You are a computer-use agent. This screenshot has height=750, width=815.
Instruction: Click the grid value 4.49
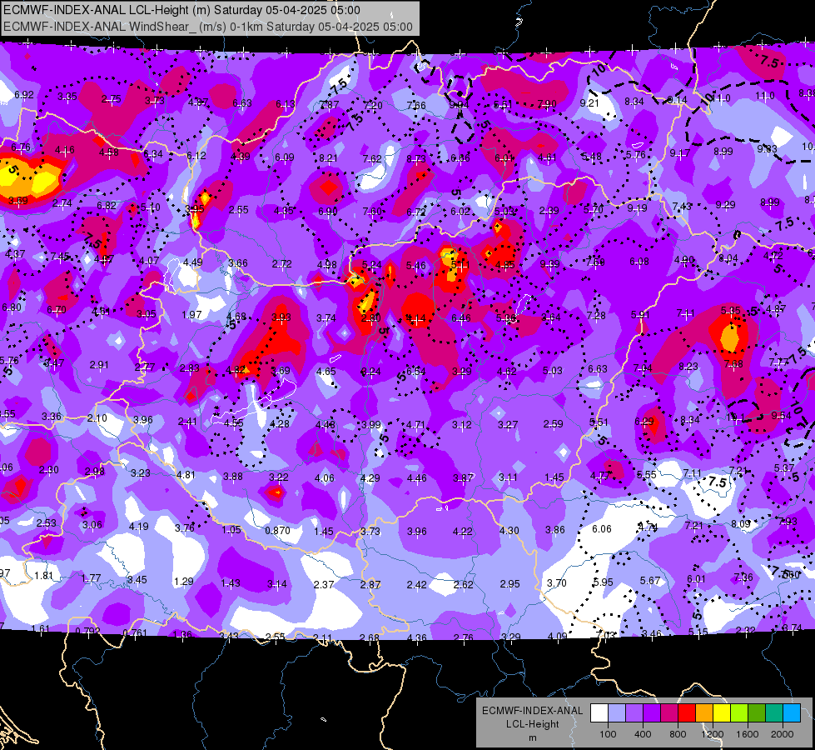click(193, 262)
